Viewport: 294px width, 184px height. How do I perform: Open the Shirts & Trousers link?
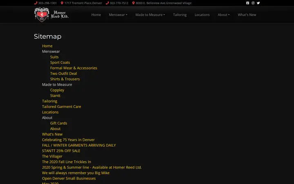[x=65, y=79]
